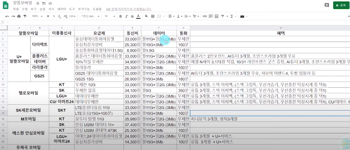350x150 pixels.
Task: Insert a chart
Action: [216, 16]
